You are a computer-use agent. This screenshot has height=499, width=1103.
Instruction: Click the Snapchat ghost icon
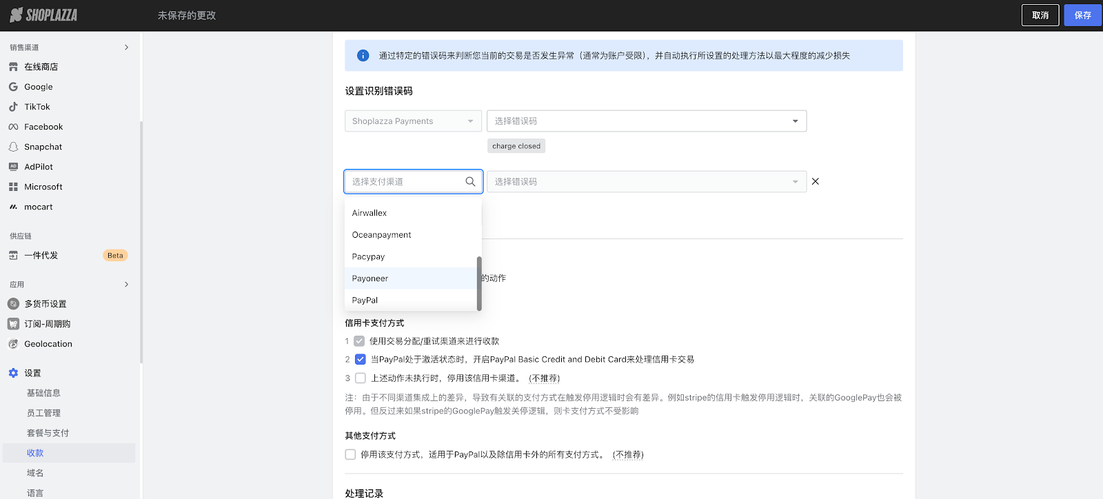tap(13, 147)
